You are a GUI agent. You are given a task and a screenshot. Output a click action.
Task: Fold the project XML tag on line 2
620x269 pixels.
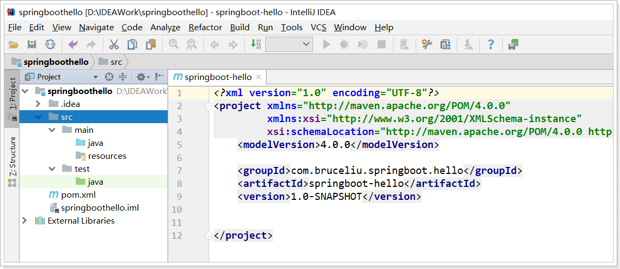pyautogui.click(x=209, y=106)
